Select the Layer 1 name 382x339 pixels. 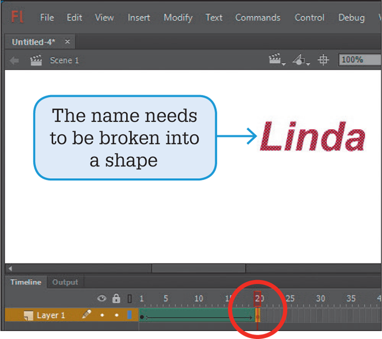click(51, 315)
